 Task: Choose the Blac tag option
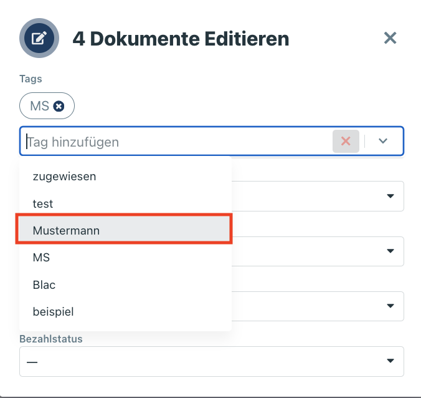click(x=44, y=284)
